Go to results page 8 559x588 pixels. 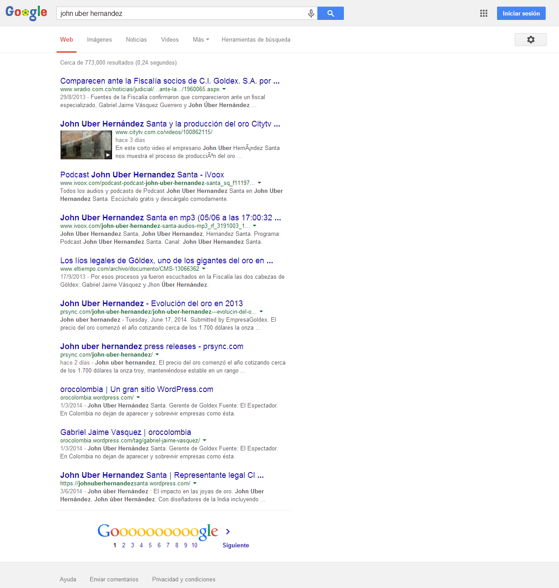[x=177, y=545]
